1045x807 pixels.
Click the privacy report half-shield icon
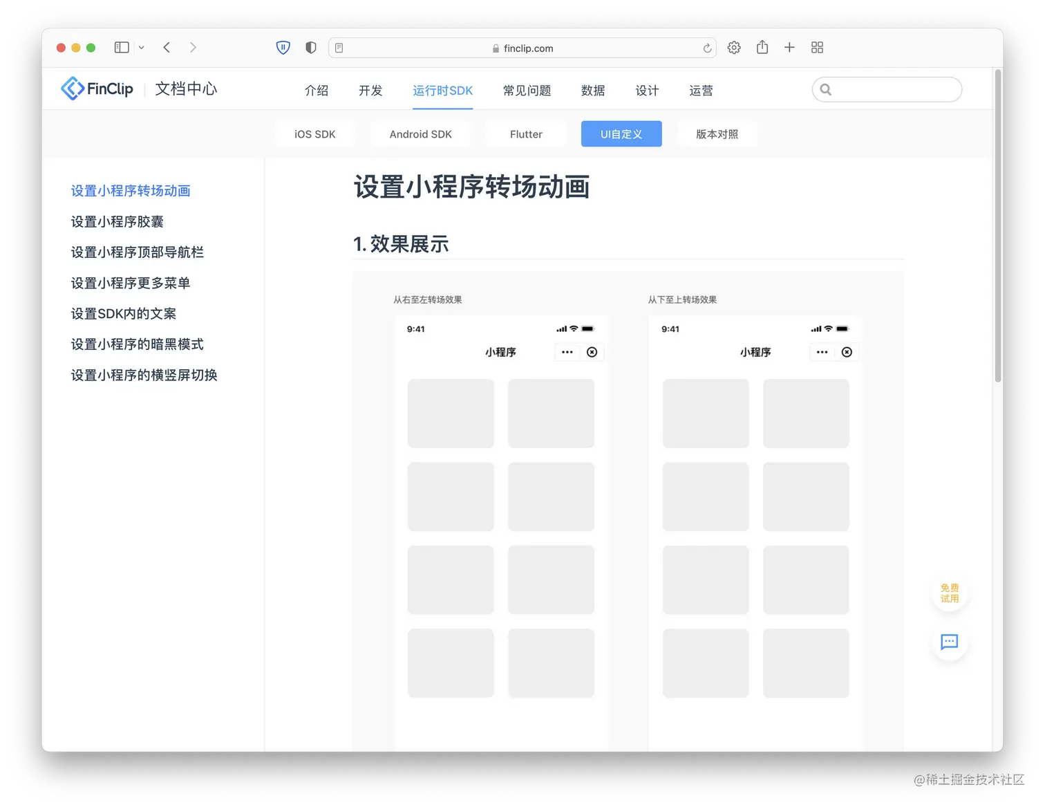tap(311, 48)
